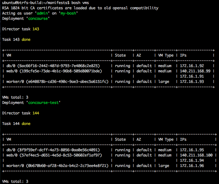Click 'running' state in db/0 6ac66f16 row
The width and height of the screenshot is (219, 184).
click(122, 66)
